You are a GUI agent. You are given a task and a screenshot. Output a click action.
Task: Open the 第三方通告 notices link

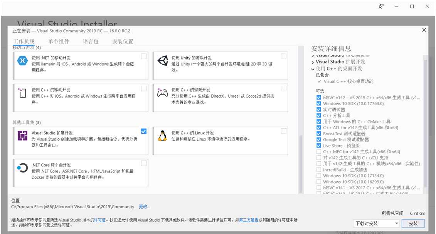[x=249, y=220]
